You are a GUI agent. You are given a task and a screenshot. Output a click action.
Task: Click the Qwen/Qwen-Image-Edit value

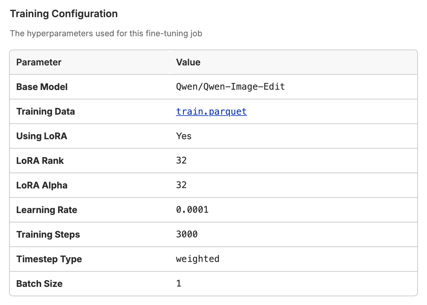230,87
